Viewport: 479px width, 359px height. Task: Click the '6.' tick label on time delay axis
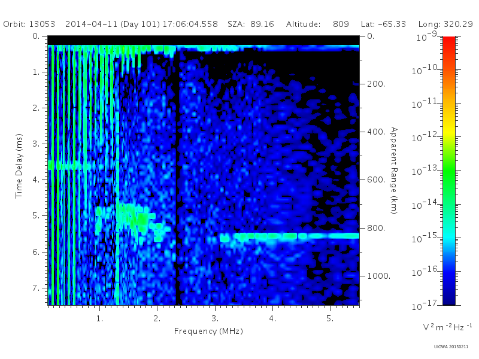click(x=37, y=252)
